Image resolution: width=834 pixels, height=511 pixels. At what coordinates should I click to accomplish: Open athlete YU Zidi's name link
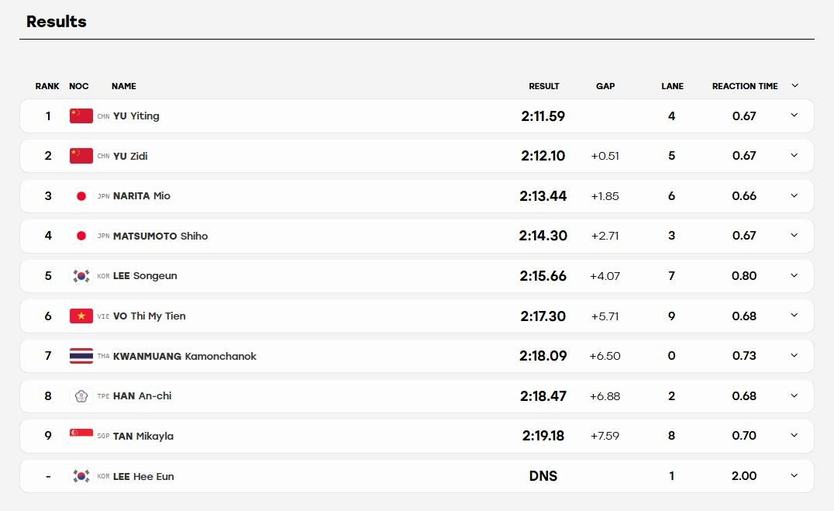[x=130, y=156]
